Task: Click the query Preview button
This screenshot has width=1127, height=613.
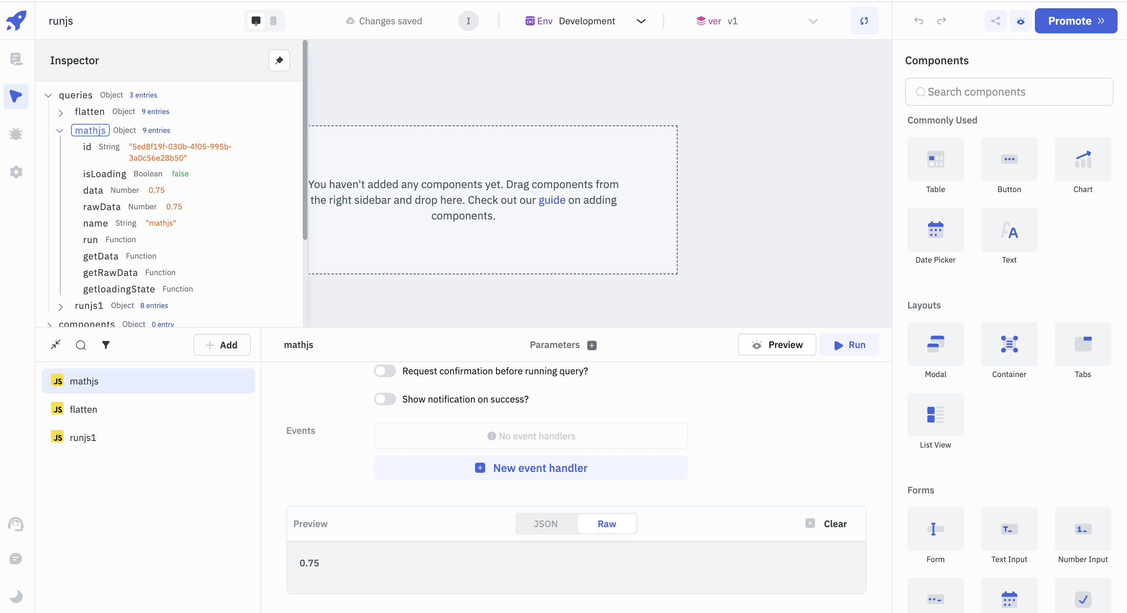Action: [777, 345]
